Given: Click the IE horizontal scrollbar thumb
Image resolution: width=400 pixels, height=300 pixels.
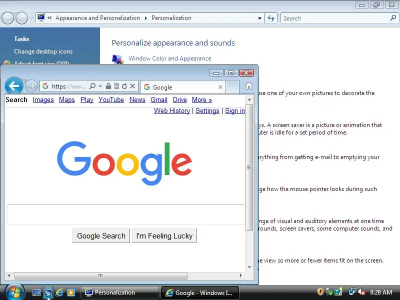Looking at the screenshot, I should 101,275.
